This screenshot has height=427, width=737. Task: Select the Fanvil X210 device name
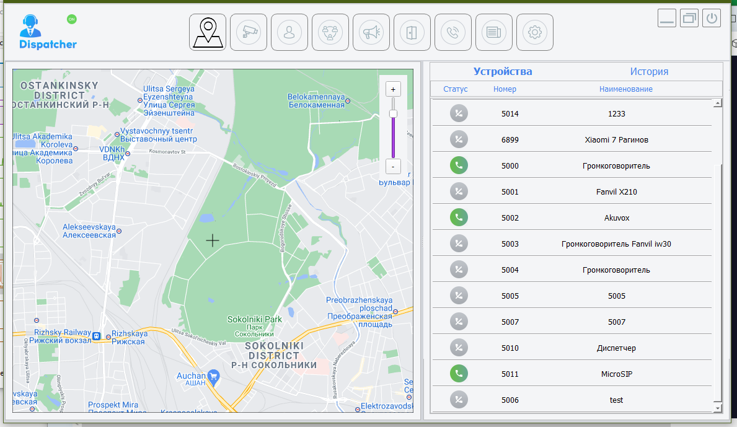pyautogui.click(x=616, y=191)
